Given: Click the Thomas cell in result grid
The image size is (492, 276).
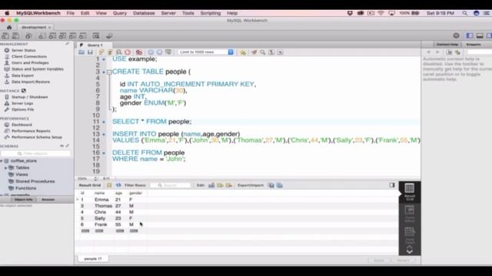Looking at the screenshot, I should [103, 206].
